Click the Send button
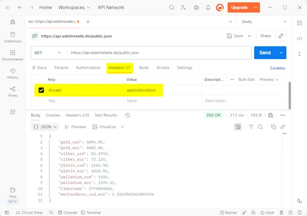The height and width of the screenshot is (216, 307). click(265, 52)
